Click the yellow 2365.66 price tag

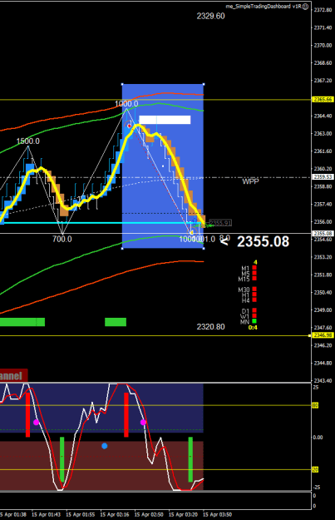323,100
